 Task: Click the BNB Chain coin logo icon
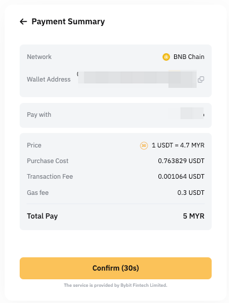click(x=166, y=57)
